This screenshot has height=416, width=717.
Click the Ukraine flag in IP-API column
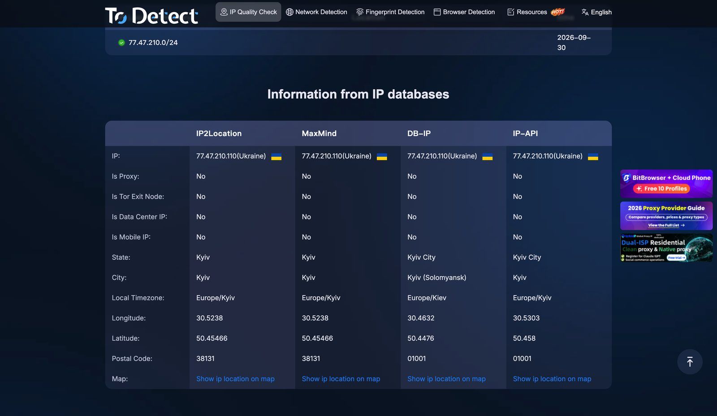(593, 157)
